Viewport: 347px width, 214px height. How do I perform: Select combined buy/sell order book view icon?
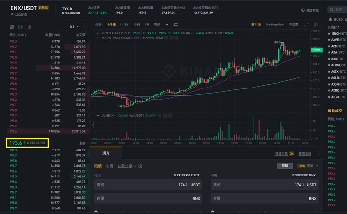pyautogui.click(x=12, y=27)
